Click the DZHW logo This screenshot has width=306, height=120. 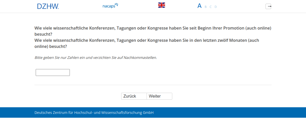48,6
